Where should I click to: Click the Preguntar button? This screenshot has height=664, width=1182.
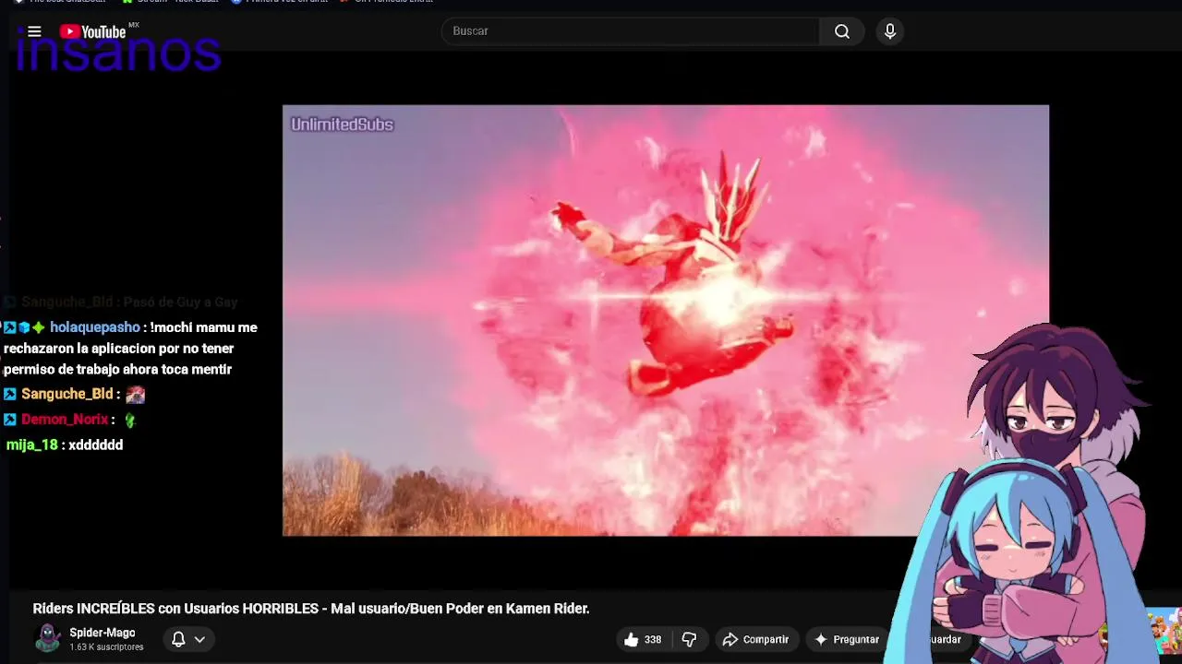coord(847,639)
